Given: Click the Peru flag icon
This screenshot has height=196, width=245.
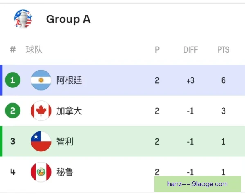Looking at the screenshot, I should [41, 172].
